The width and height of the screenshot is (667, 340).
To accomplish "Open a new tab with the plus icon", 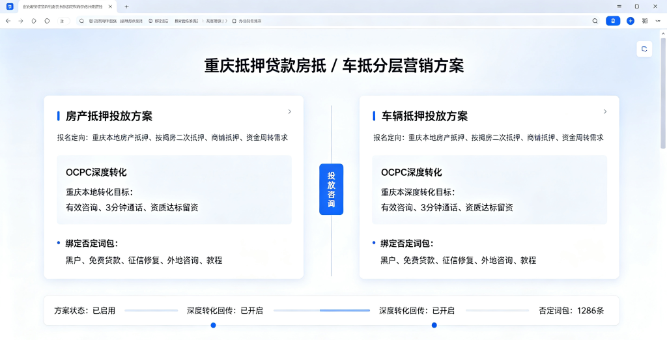I will pos(126,7).
